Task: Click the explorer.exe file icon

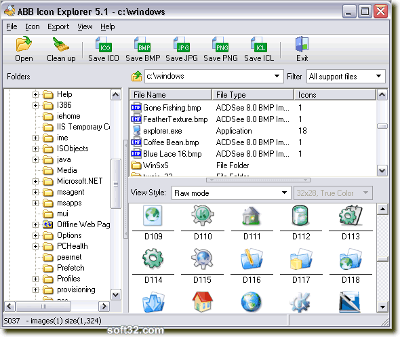Action: coord(136,131)
